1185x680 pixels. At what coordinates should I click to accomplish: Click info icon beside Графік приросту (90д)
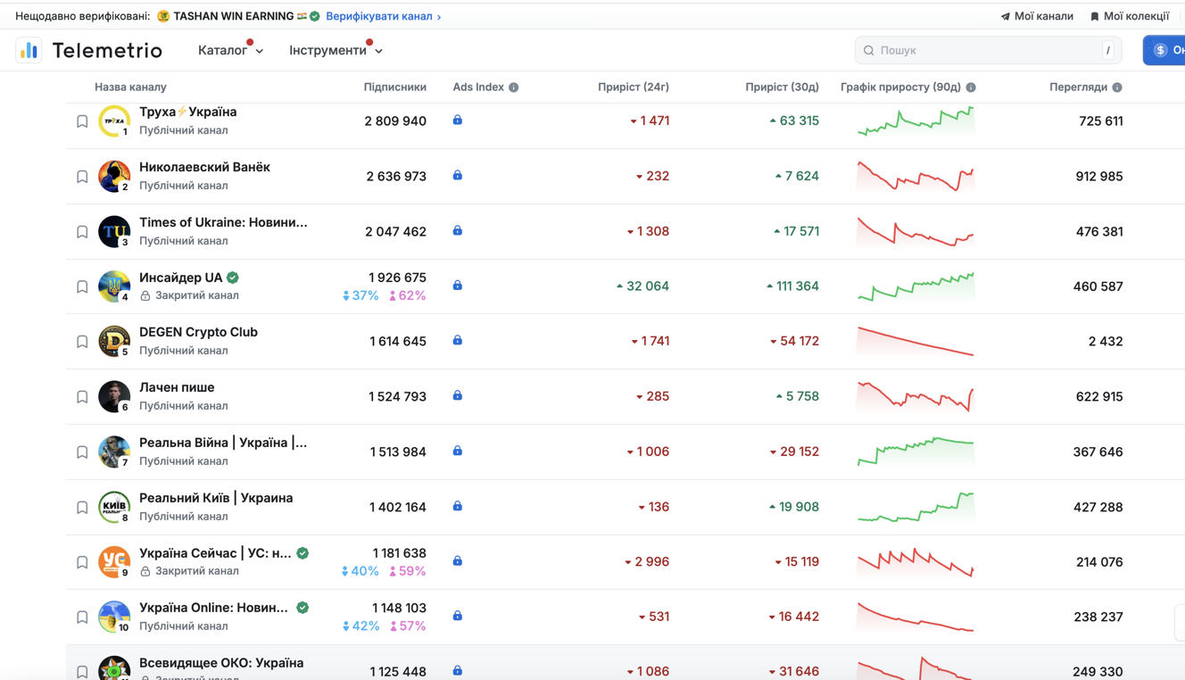[971, 87]
